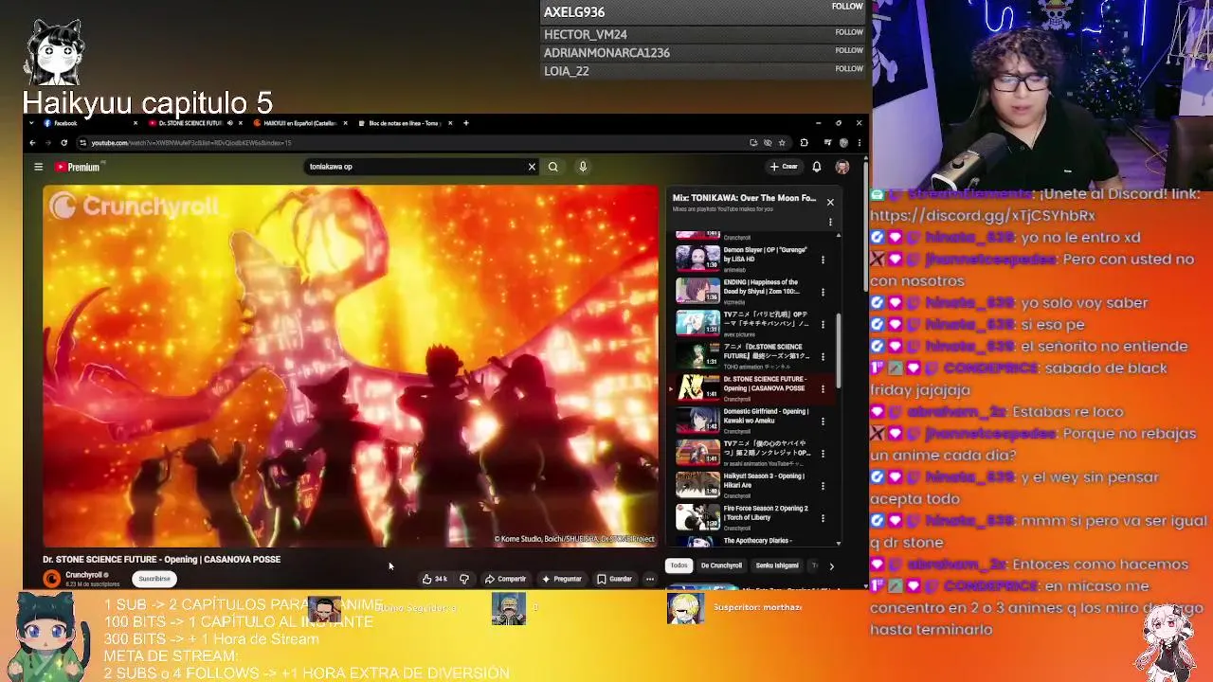Click The Apothecary Diaries playlist entry
Viewport: 1213px width, 682px height.
tap(756, 541)
